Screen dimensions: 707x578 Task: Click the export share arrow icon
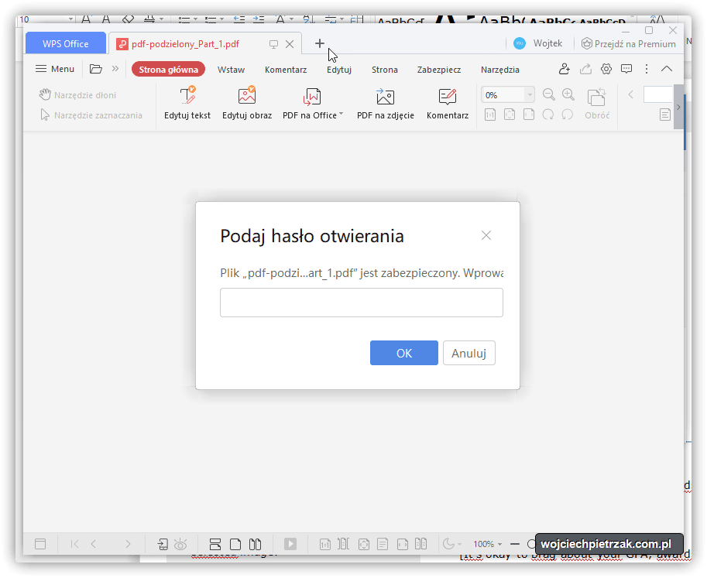click(585, 69)
